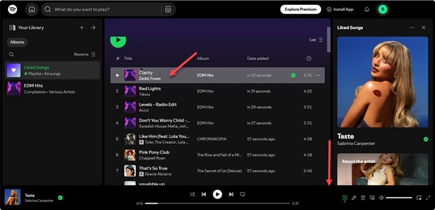Mute with the volume speaker icon
Viewport: 435px width, 210px height.
coord(381,198)
